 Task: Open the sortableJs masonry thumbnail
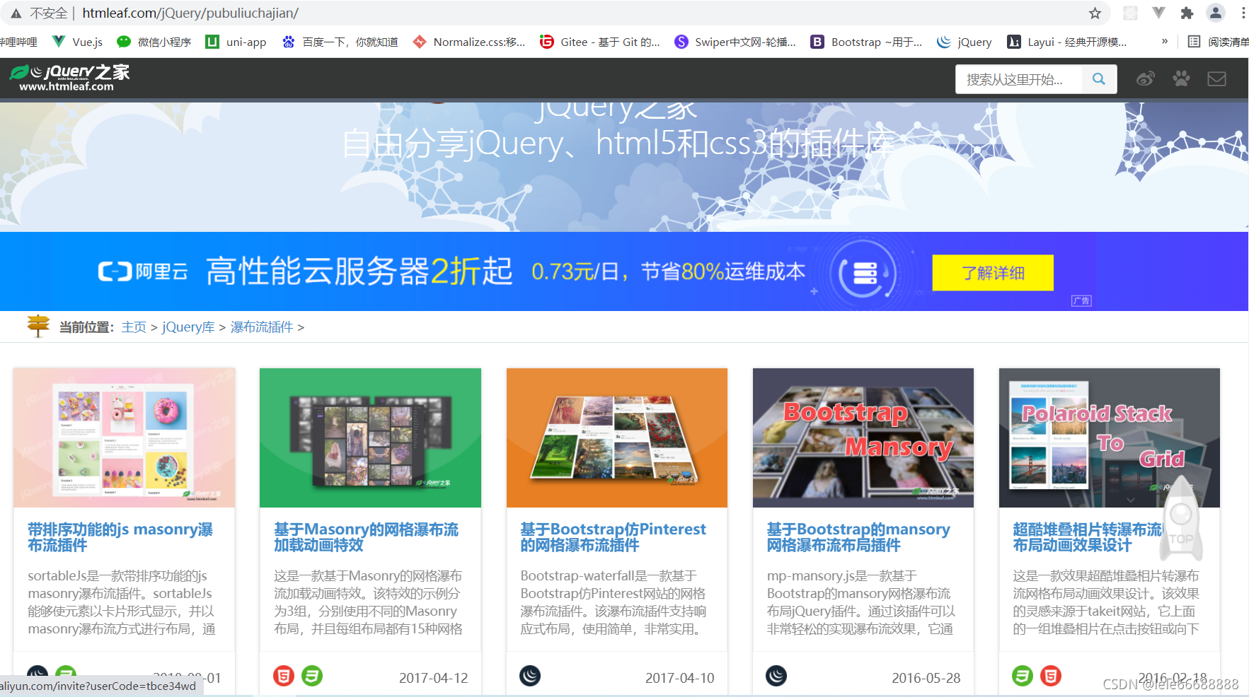click(x=124, y=438)
